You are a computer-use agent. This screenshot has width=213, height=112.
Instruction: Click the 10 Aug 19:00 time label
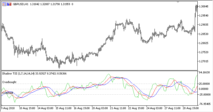coord(27,108)
